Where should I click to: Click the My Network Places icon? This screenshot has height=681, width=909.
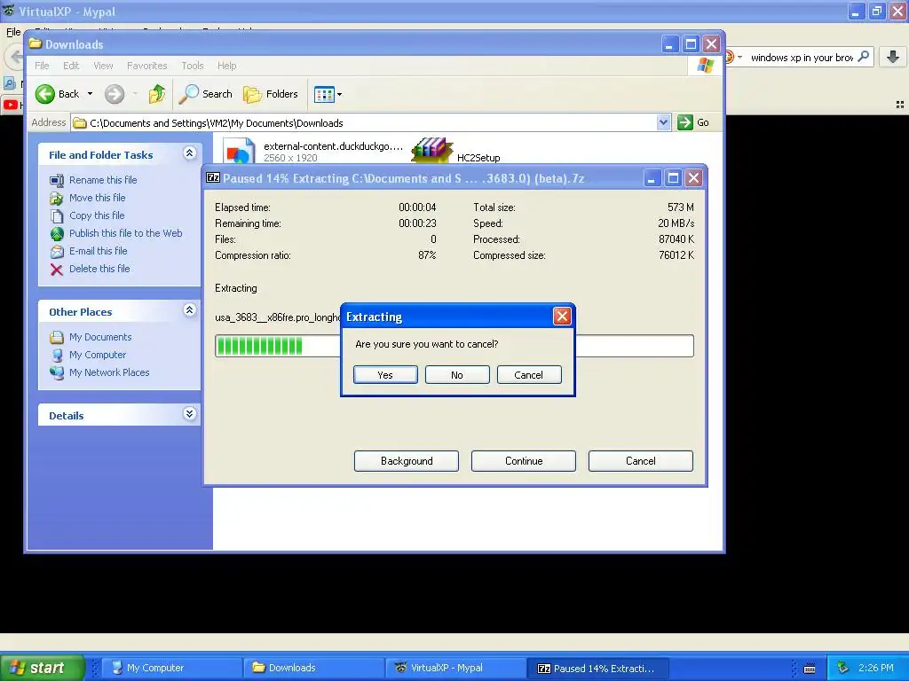click(57, 373)
